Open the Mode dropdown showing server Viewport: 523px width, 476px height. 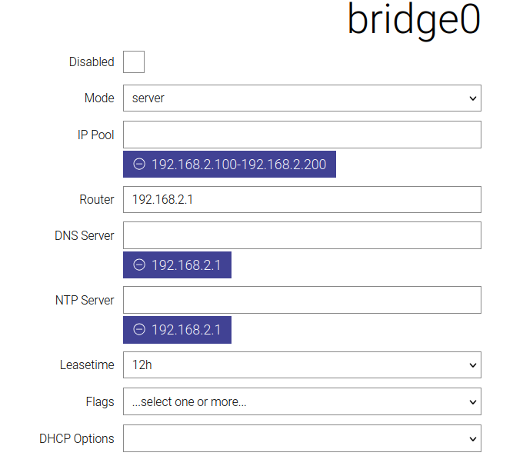pyautogui.click(x=302, y=98)
